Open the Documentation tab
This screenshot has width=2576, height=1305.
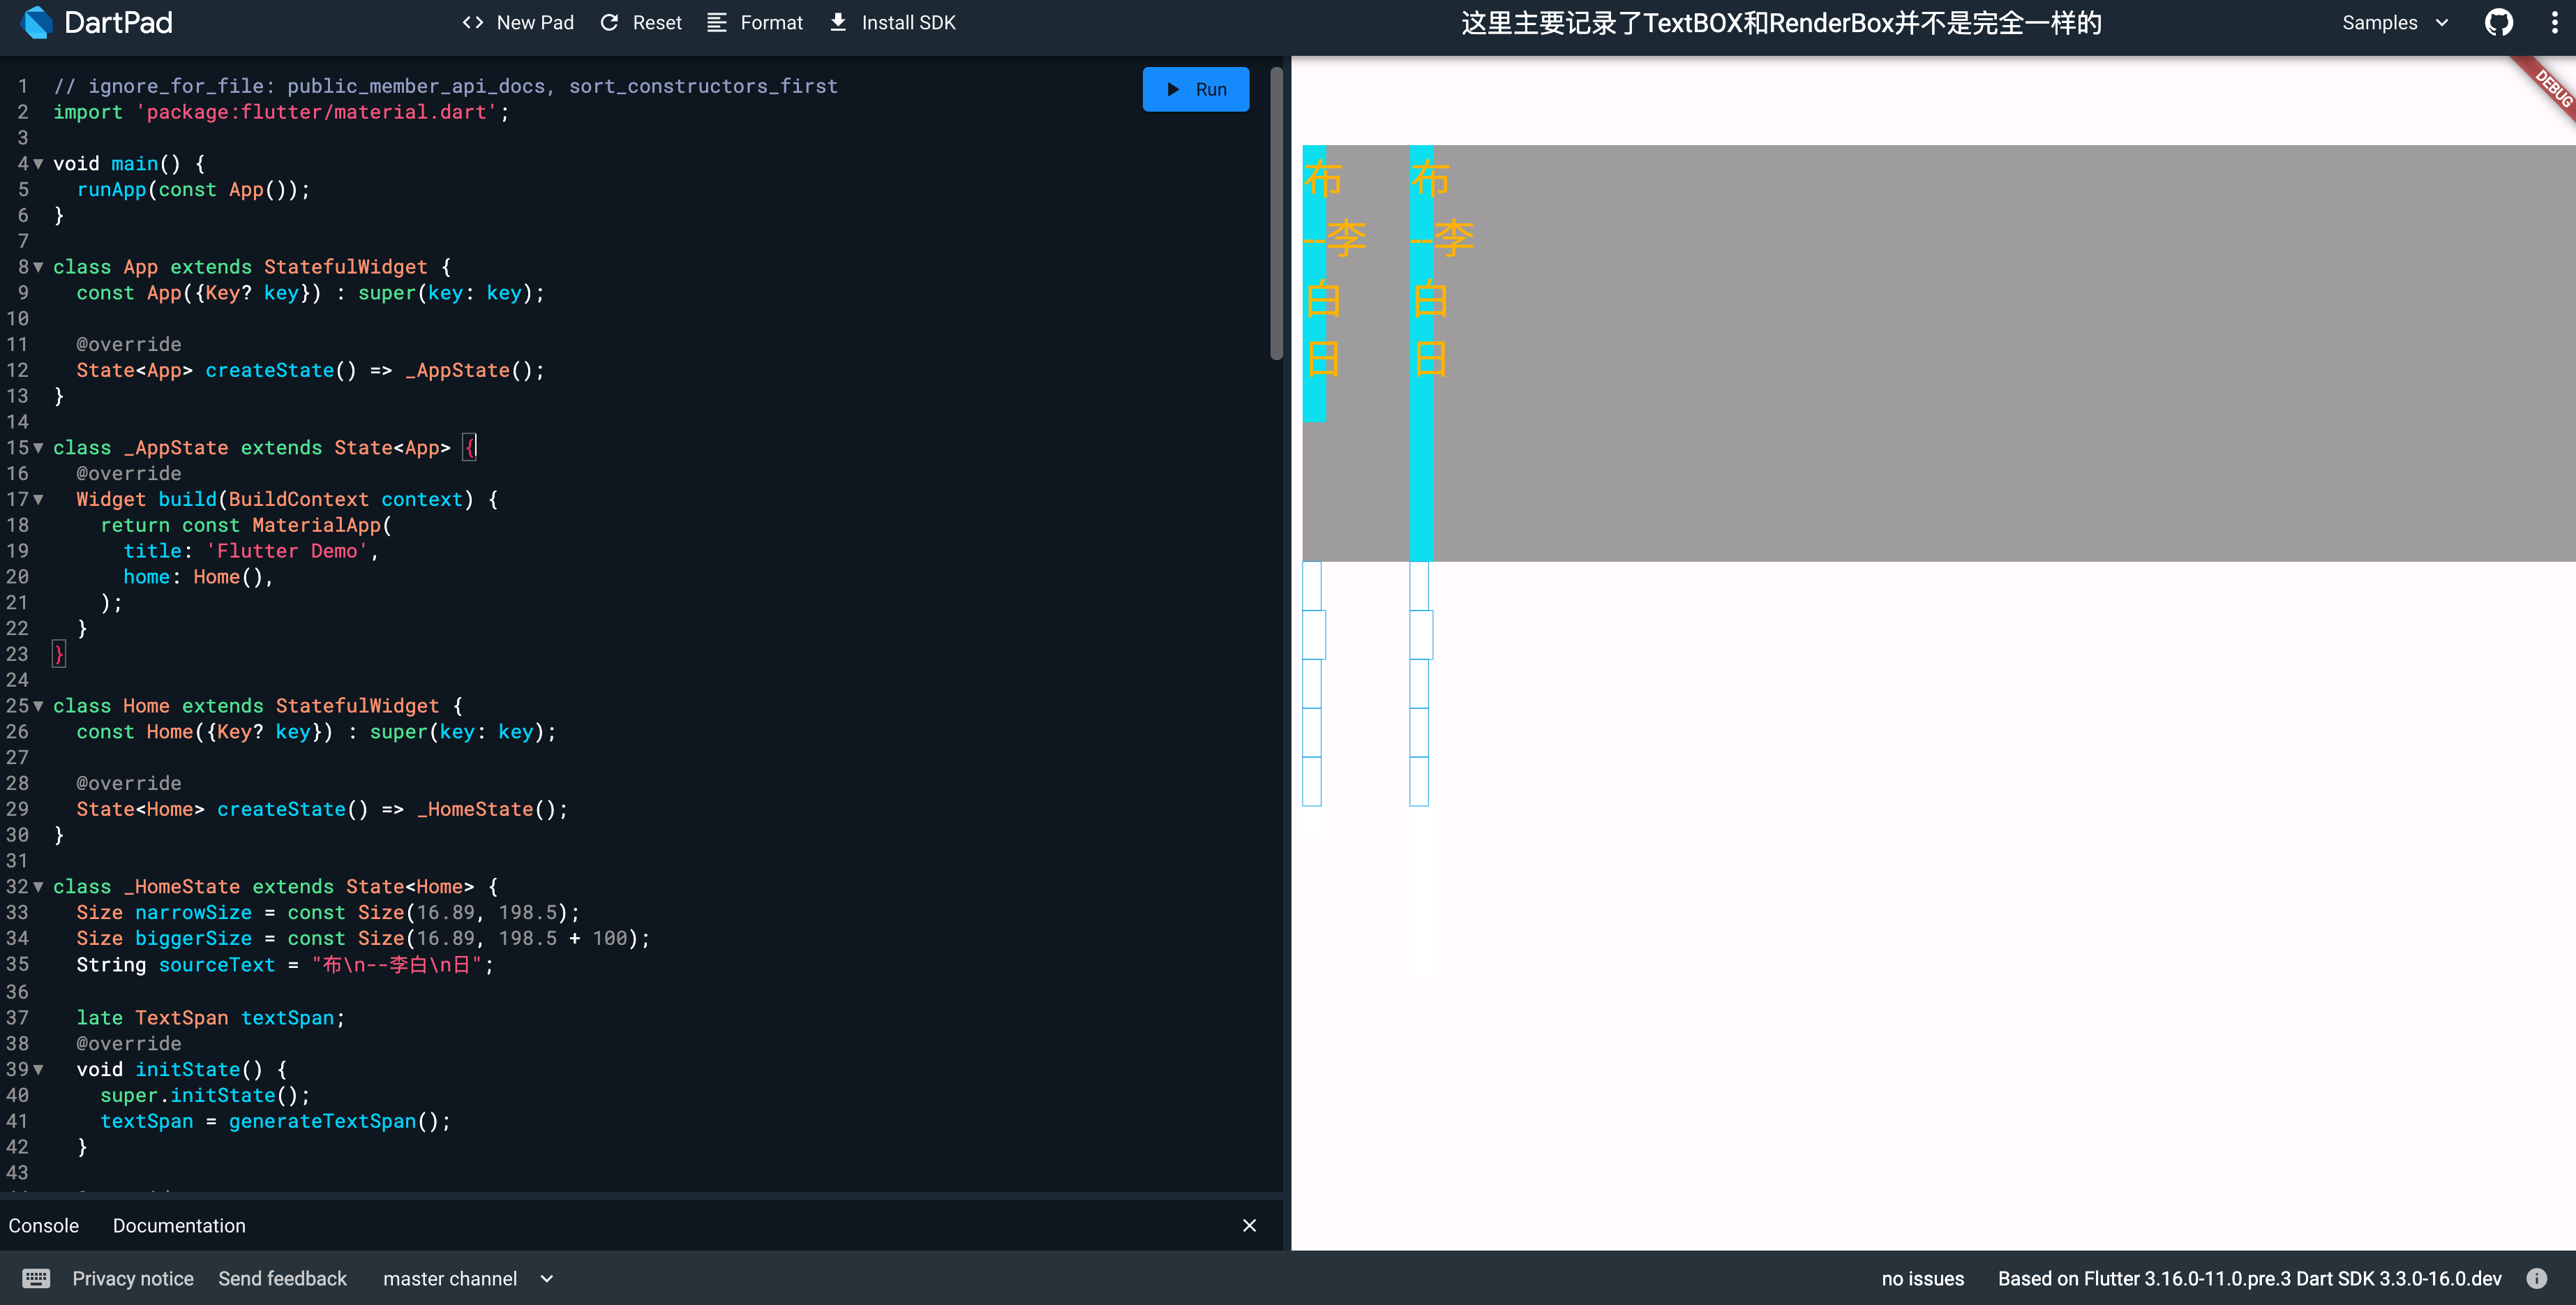179,1224
